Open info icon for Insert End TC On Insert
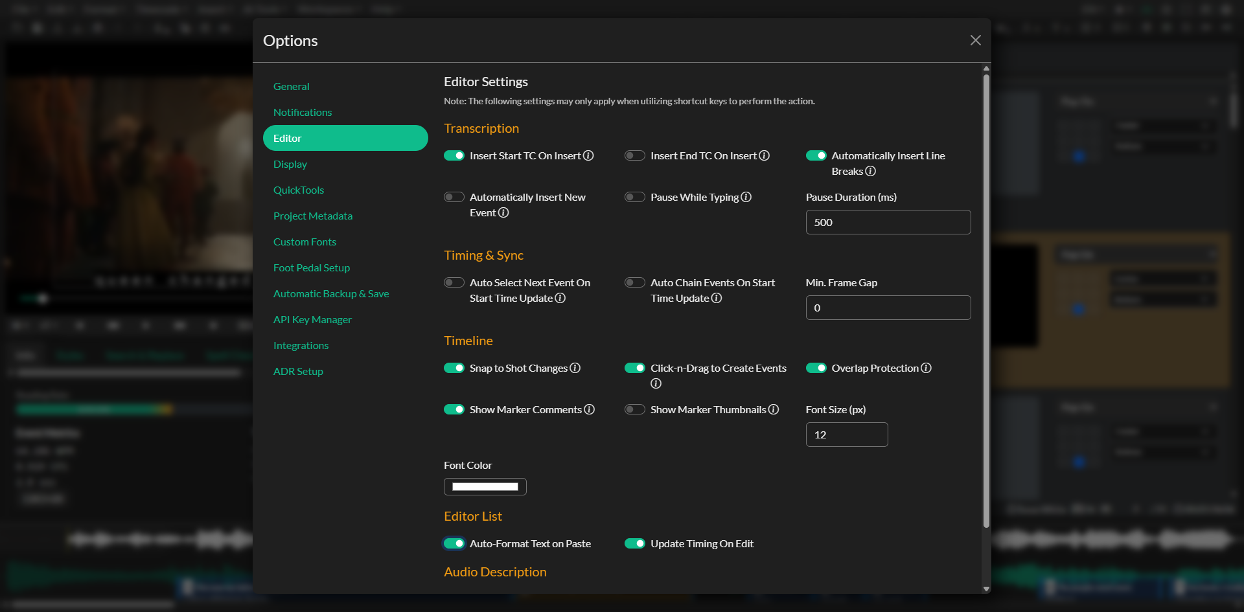The height and width of the screenshot is (612, 1244). pos(765,155)
